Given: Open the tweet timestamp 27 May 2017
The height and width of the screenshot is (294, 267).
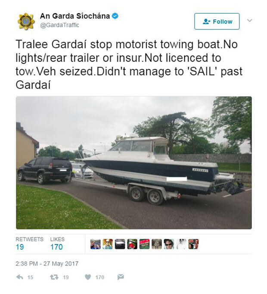Looking at the screenshot, I should [x=47, y=264].
